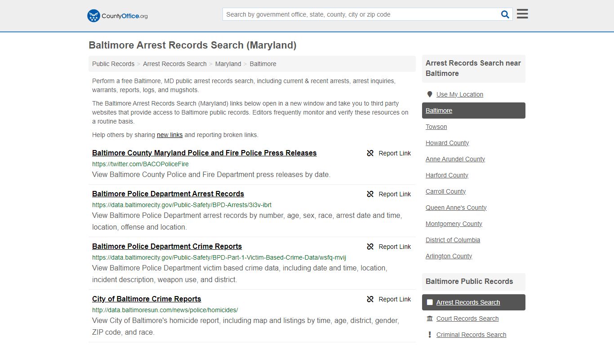The width and height of the screenshot is (614, 345).
Task: Open the BPD-Arrests data URL
Action: coord(182,205)
